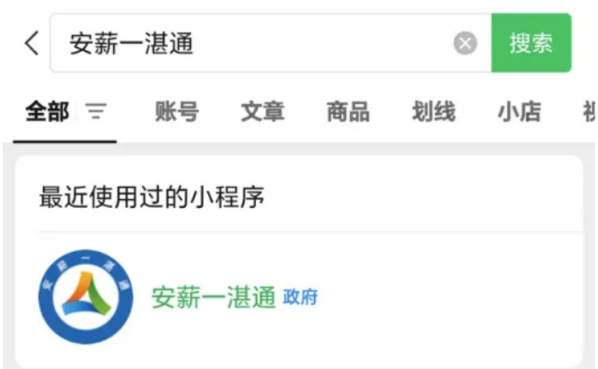
Task: Open the filter icon beside 全部
Action: (96, 111)
